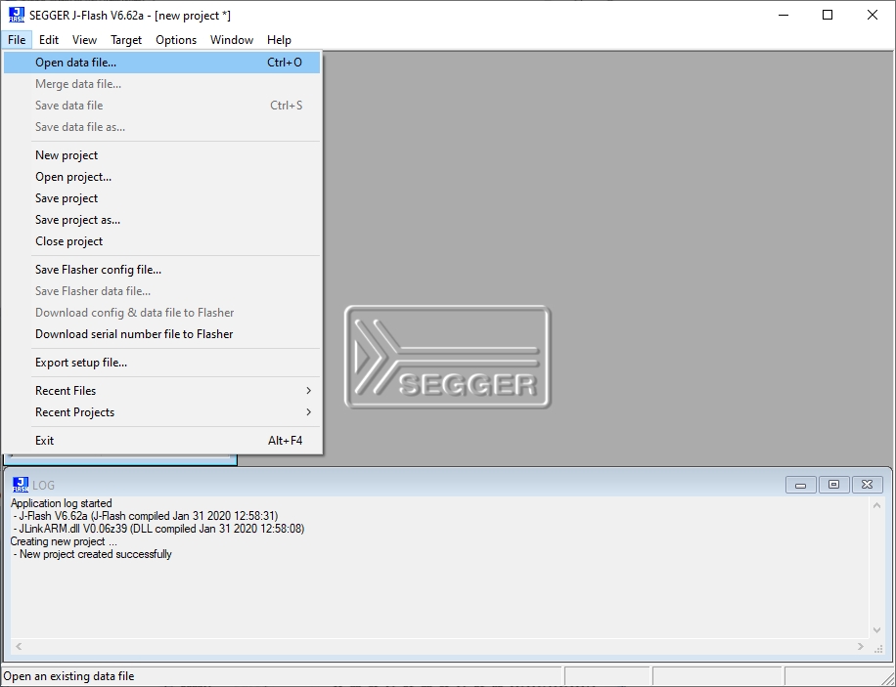Click the J-Flash app icon in title bar
This screenshot has height=687, width=896.
pos(17,15)
